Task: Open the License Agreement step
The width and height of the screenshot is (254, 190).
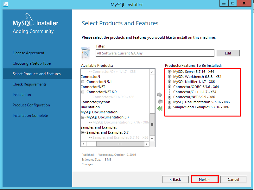Action: pyautogui.click(x=29, y=53)
